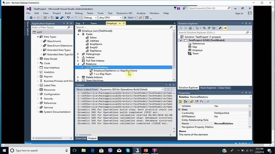Collapse the Data category in Properties grid
Image resolution: width=275 pixels, height=154 pixels.
click(x=180, y=110)
